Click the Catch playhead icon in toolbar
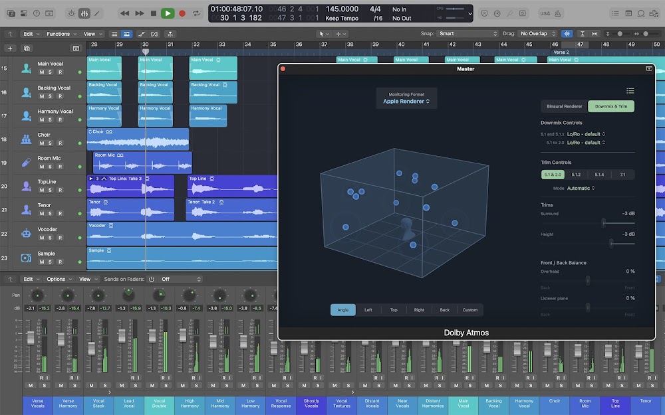This screenshot has height=415, width=665. (170, 34)
